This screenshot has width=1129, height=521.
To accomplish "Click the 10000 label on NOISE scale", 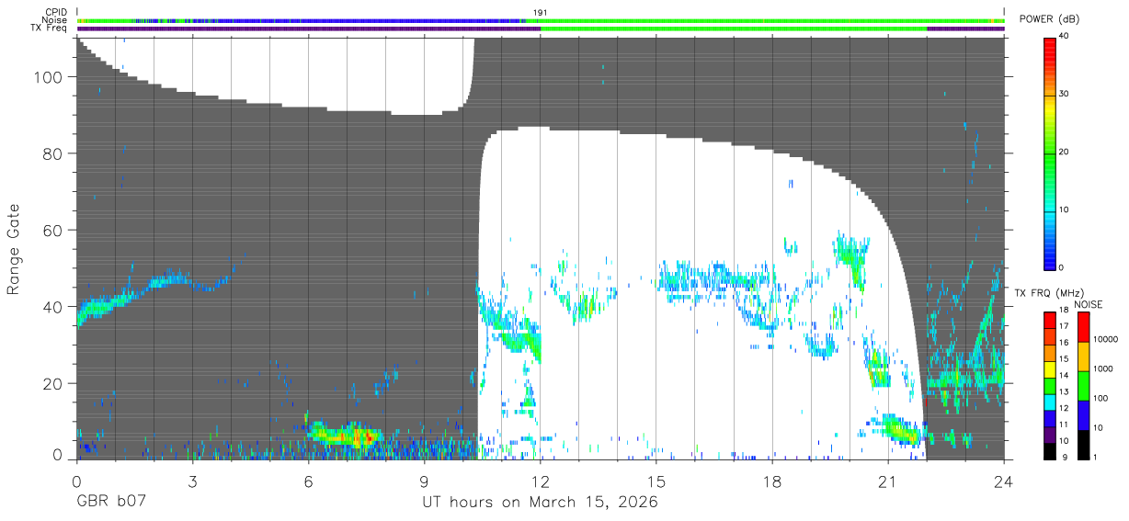I will click(x=1107, y=339).
